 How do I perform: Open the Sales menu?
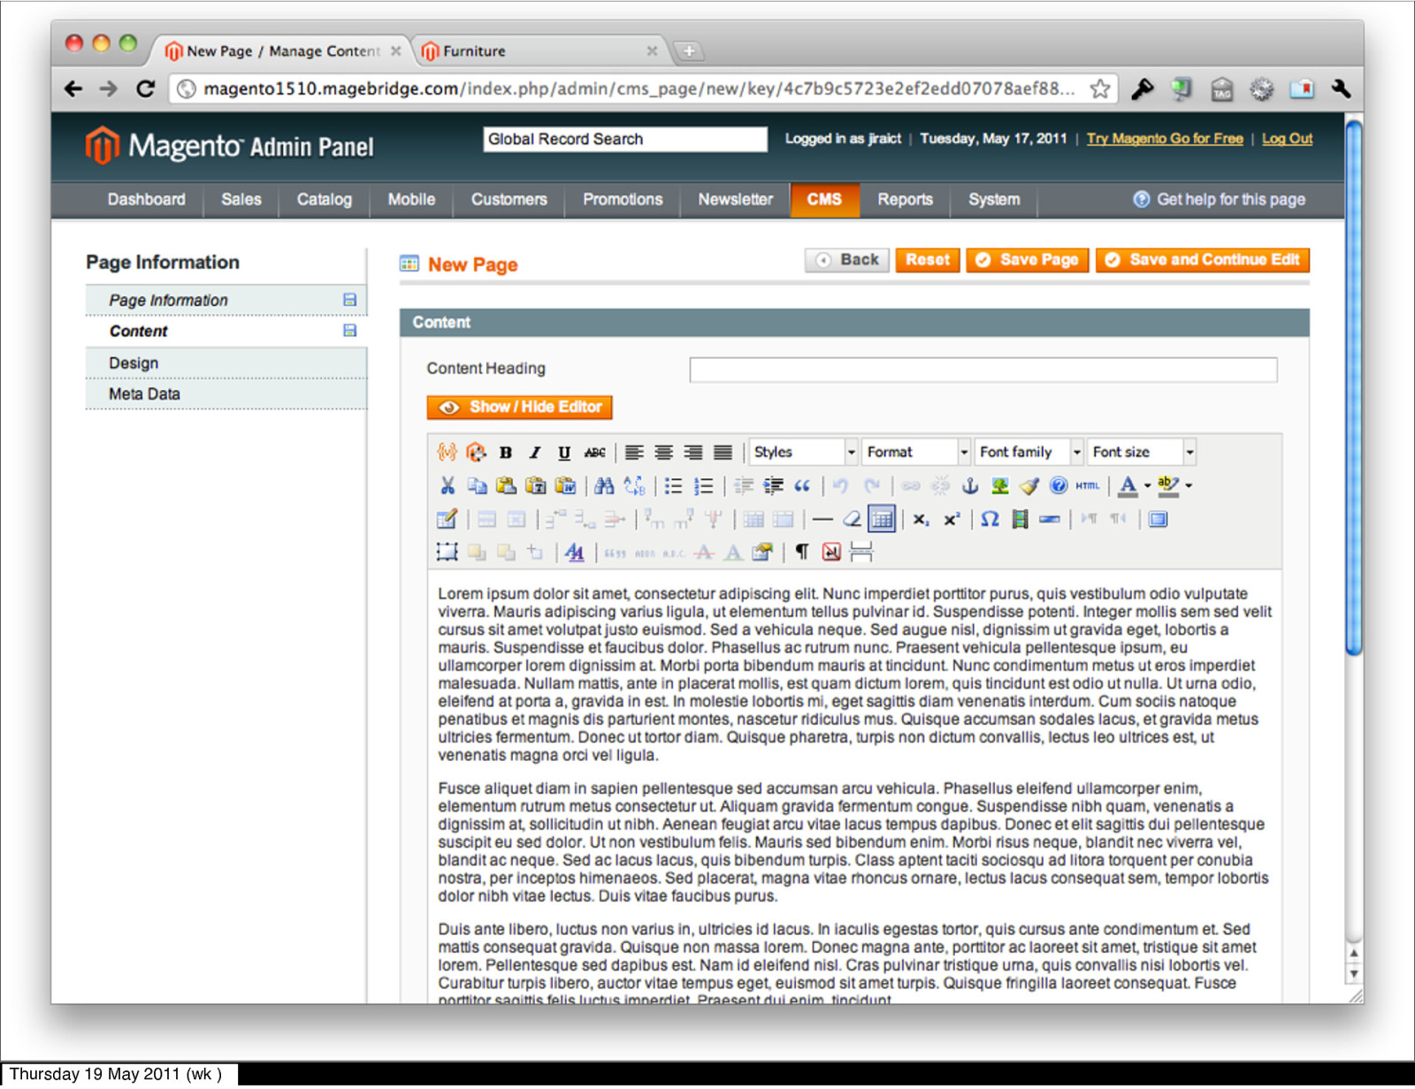(x=241, y=200)
